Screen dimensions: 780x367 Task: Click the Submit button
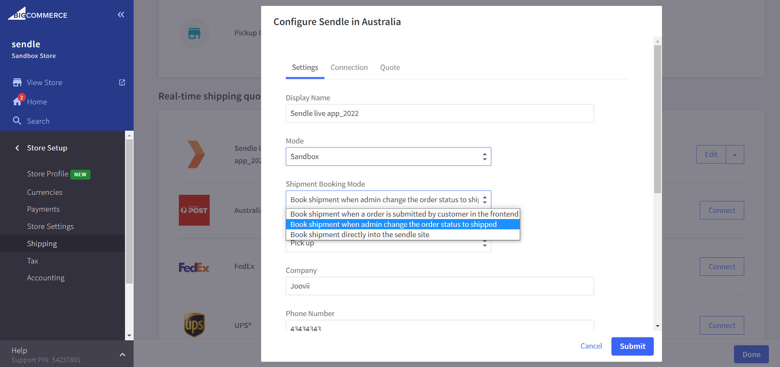(x=632, y=346)
